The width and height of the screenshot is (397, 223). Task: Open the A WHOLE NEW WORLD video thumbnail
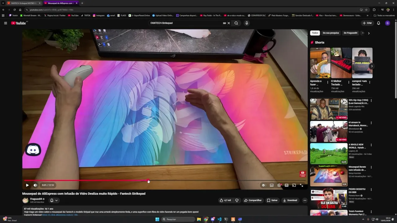coord(329,154)
